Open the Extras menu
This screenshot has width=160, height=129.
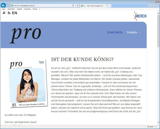point(35,9)
